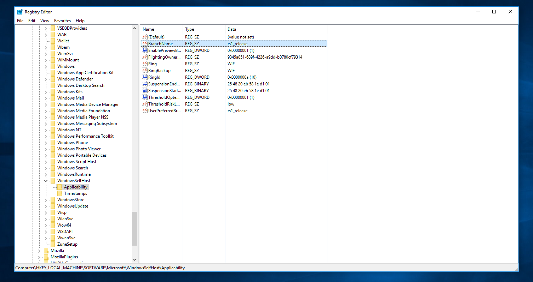Expand the WindowsStore tree node
Viewport: 533px width, 282px height.
46,200
